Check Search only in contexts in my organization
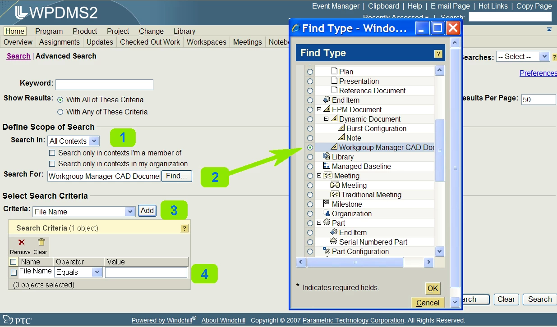557x327 pixels. point(52,164)
